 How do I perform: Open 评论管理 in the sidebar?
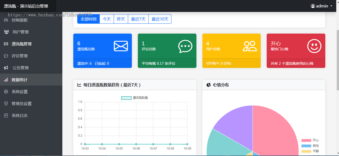[x=31, y=56]
